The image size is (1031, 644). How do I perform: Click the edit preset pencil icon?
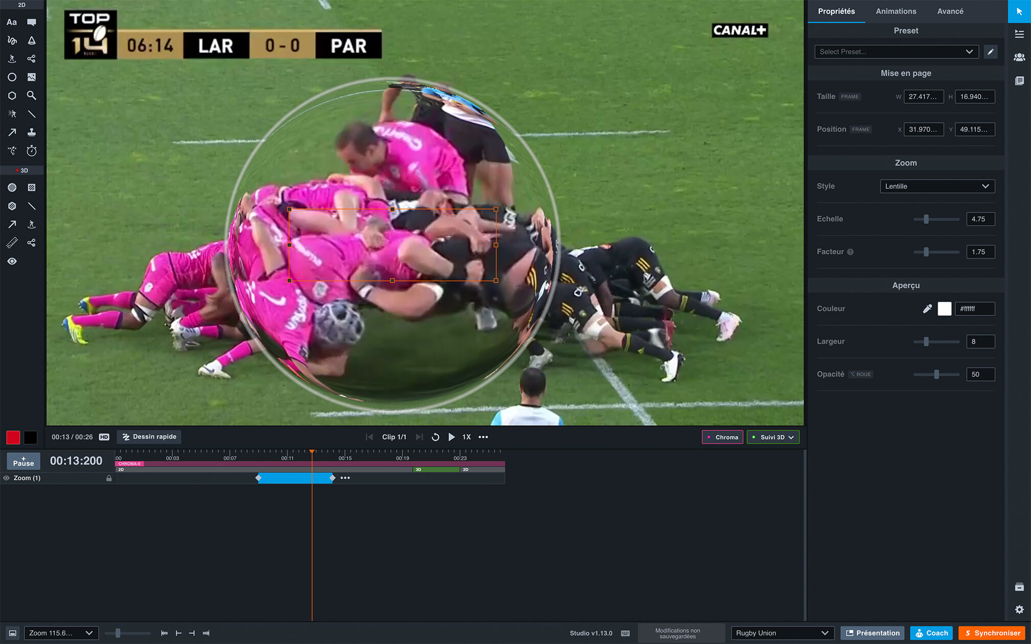(x=991, y=52)
